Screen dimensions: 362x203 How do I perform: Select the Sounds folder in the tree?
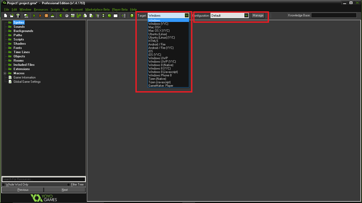pyautogui.click(x=19, y=27)
